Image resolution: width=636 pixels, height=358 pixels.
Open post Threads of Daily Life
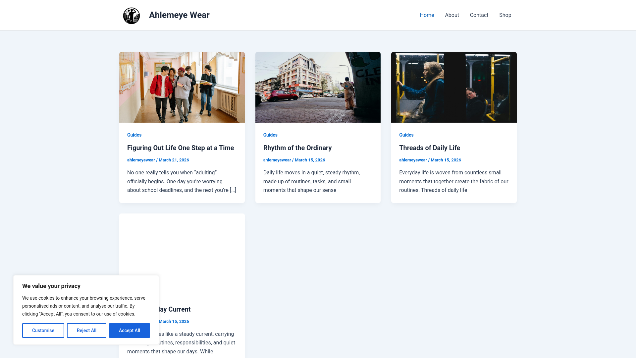pos(429,148)
